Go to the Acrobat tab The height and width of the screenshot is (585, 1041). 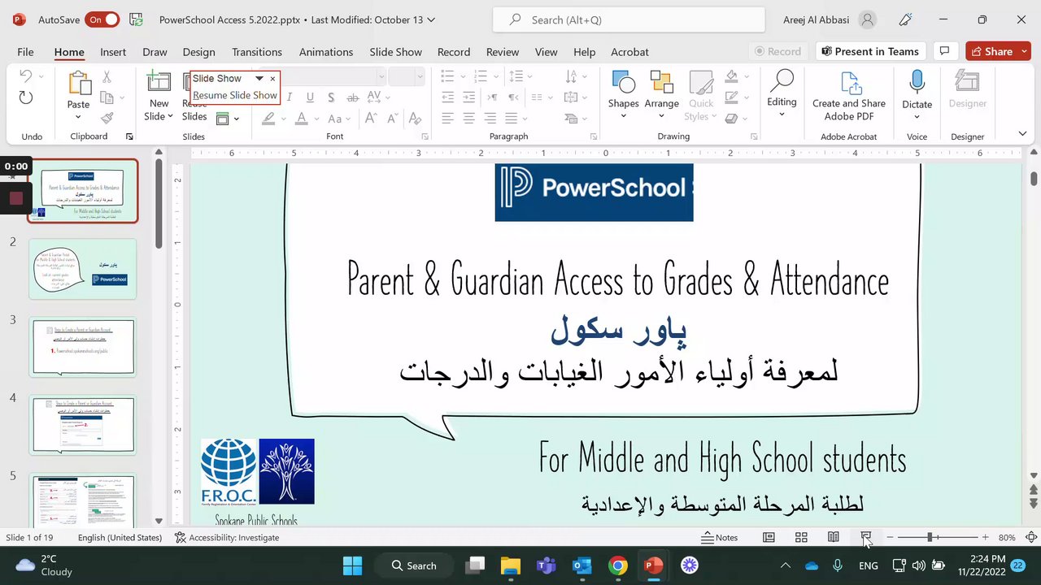[629, 51]
